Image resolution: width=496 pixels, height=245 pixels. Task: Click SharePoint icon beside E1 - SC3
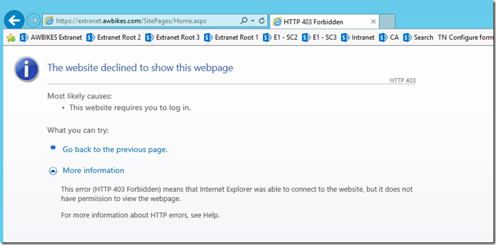coord(306,38)
